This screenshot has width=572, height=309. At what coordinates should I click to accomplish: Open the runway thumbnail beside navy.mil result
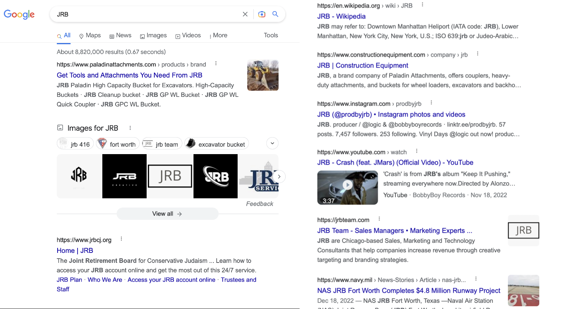click(x=524, y=291)
